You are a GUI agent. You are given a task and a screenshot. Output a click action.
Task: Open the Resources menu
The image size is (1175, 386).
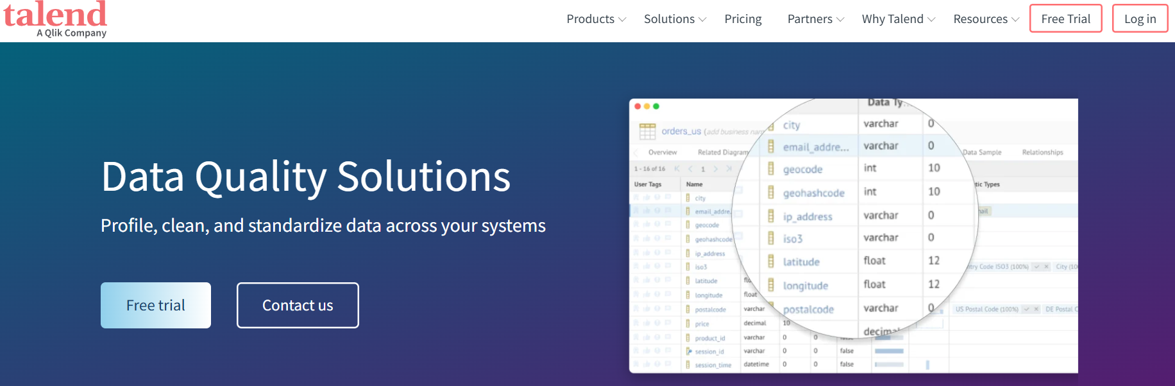click(980, 19)
